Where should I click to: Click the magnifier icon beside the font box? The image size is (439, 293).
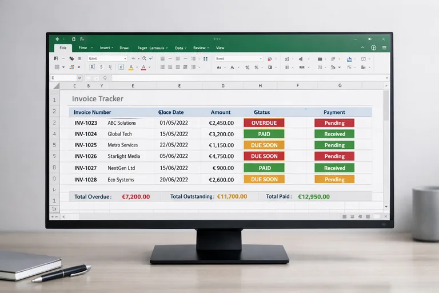[x=144, y=58]
